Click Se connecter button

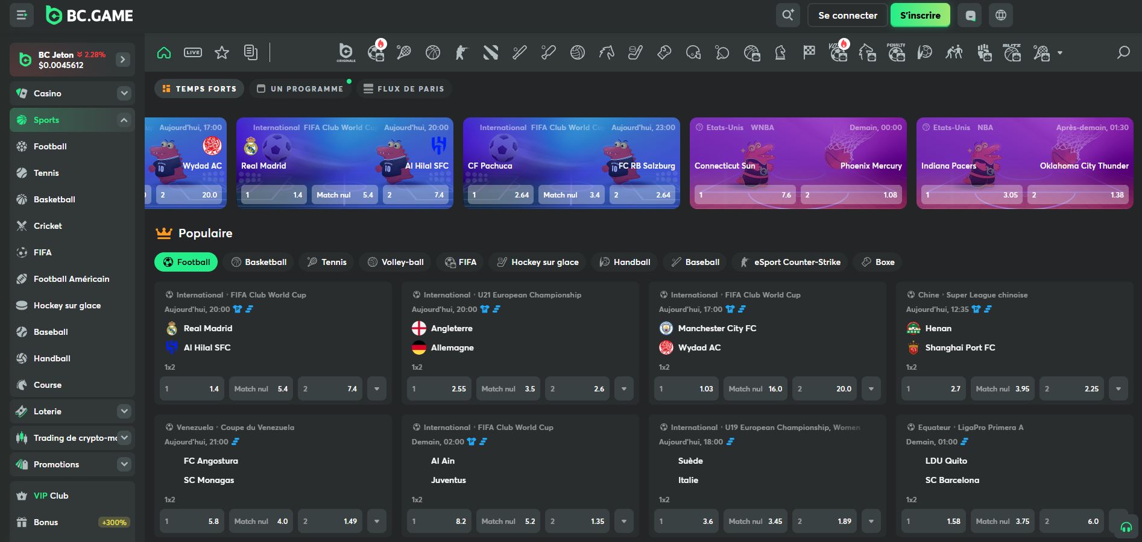click(x=848, y=15)
